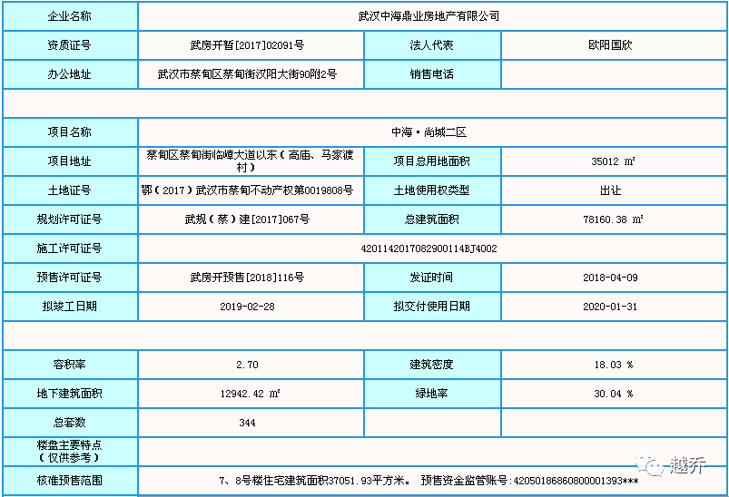Viewport: 729px width, 497px height.
Task: Select planned completion date 2019-02-28
Action: click(x=247, y=307)
